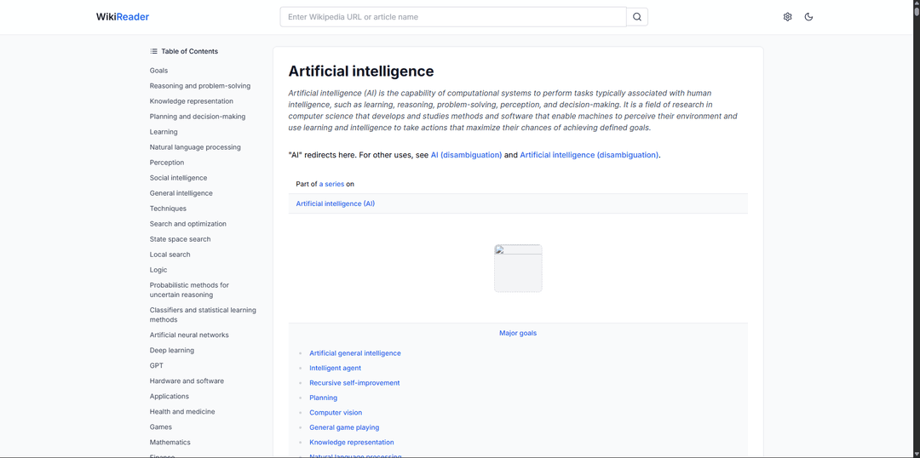
Task: Jump to the Techniques section
Action: (x=168, y=209)
